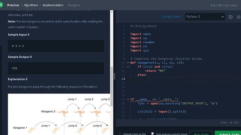Click the 'import math' code line
This screenshot has width=241, height=135.
tap(140, 34)
